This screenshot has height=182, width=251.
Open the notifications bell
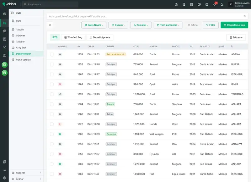pyautogui.click(x=215, y=4)
